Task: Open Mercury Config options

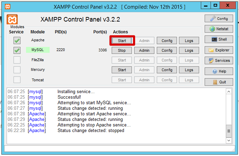Action: point(167,70)
